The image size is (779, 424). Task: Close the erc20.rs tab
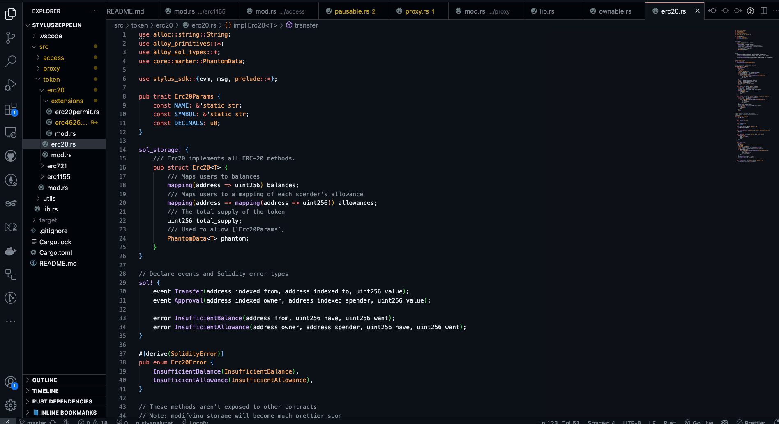coord(697,11)
